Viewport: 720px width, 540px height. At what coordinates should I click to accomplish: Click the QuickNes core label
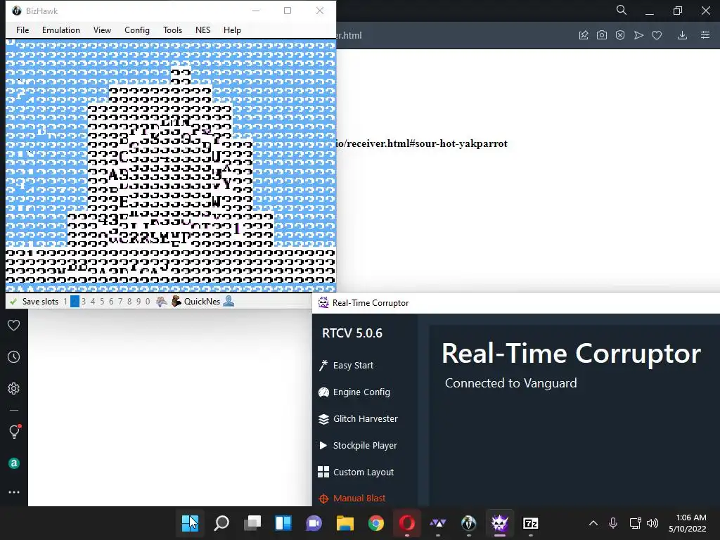pyautogui.click(x=202, y=301)
